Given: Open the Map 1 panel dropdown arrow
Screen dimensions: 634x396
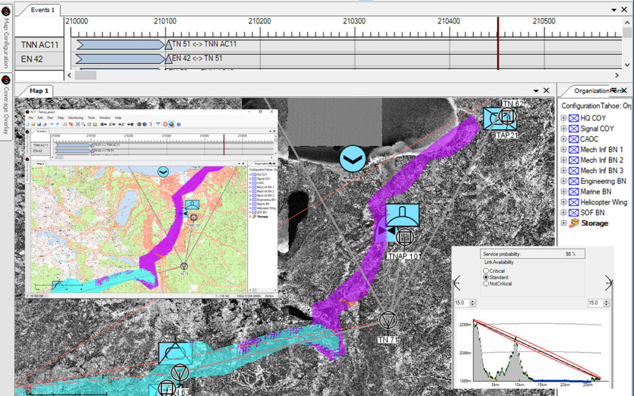Looking at the screenshot, I should click(x=536, y=91).
